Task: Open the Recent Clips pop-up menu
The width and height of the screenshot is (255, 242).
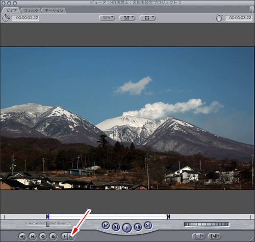Action: tap(198, 236)
